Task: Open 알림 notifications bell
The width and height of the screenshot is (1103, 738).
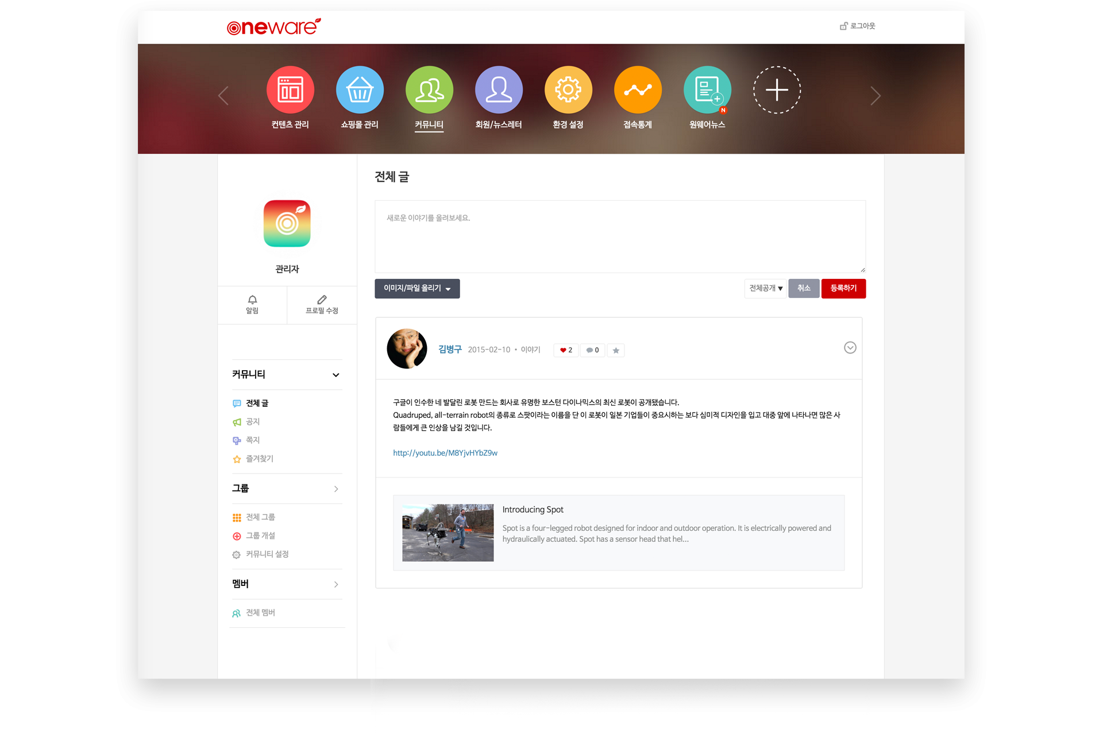Action: (x=252, y=305)
